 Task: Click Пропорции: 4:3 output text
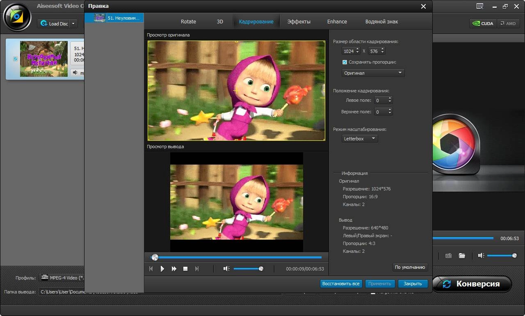(x=359, y=243)
